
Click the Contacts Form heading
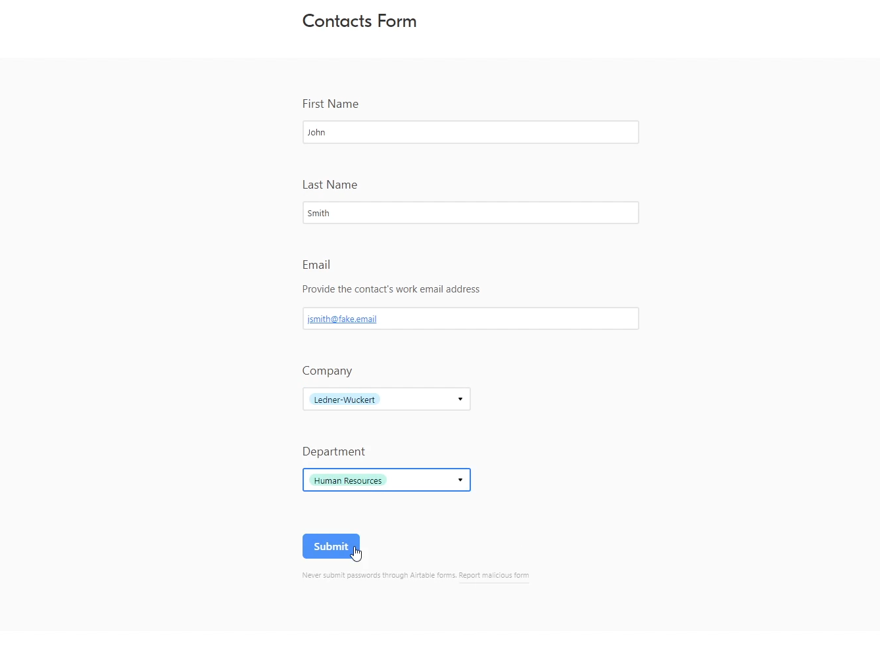(x=359, y=21)
